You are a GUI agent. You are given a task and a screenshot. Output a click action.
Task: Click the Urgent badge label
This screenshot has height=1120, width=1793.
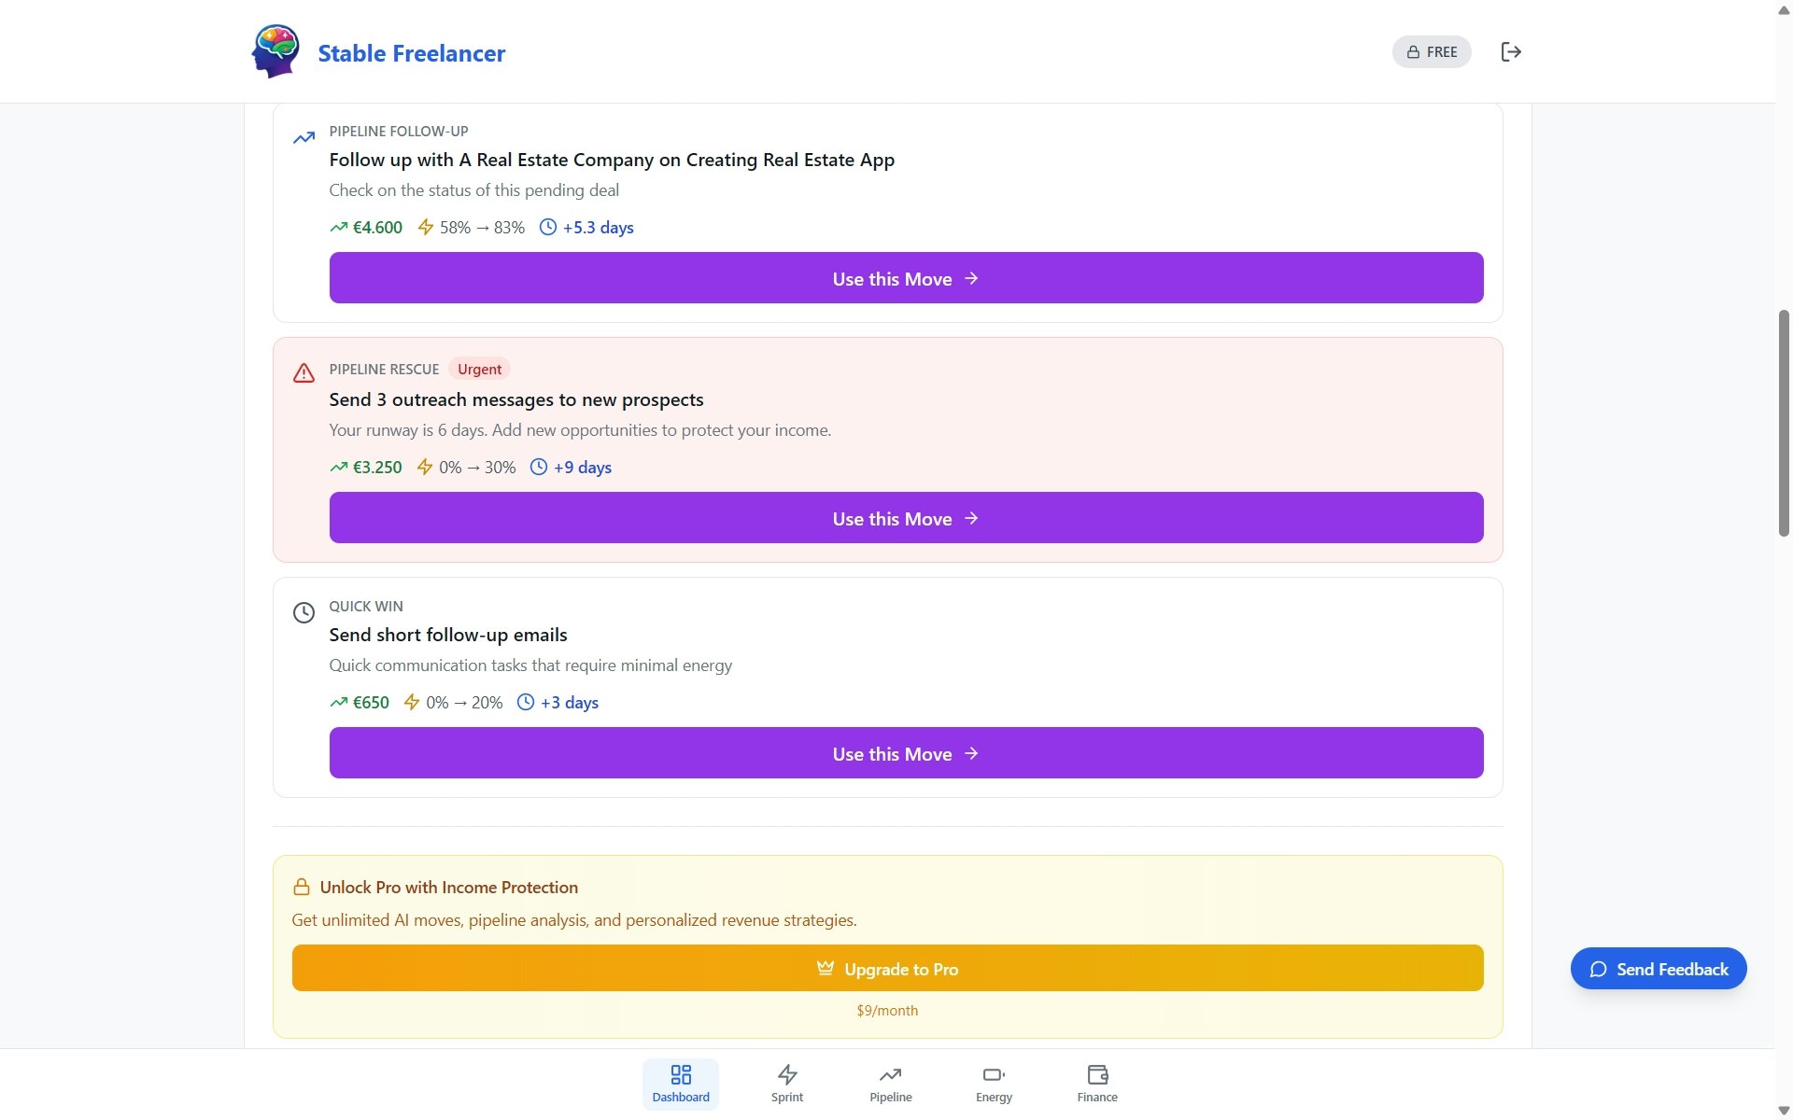coord(479,370)
